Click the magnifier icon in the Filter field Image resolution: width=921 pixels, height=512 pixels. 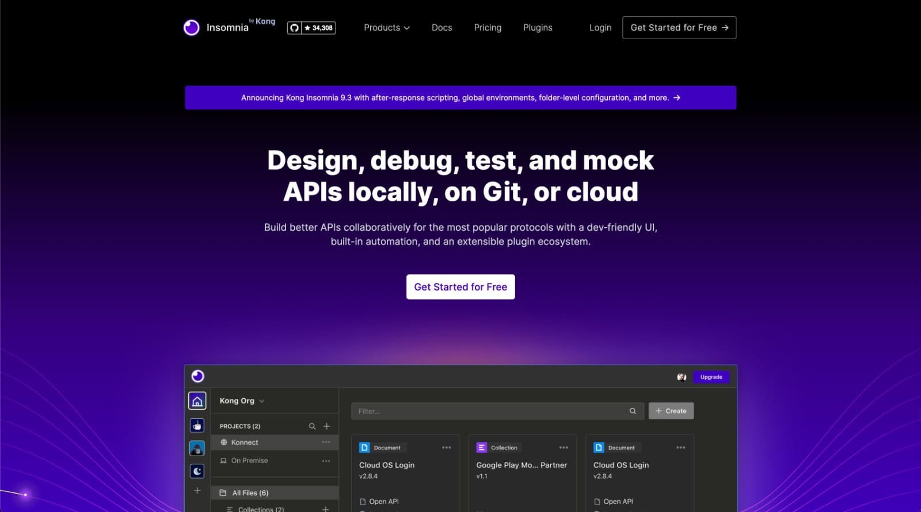coord(633,411)
